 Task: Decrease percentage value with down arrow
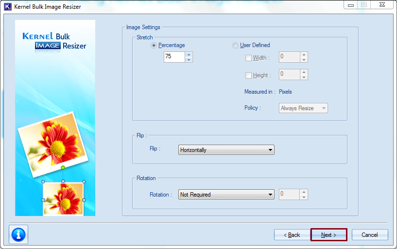189,60
